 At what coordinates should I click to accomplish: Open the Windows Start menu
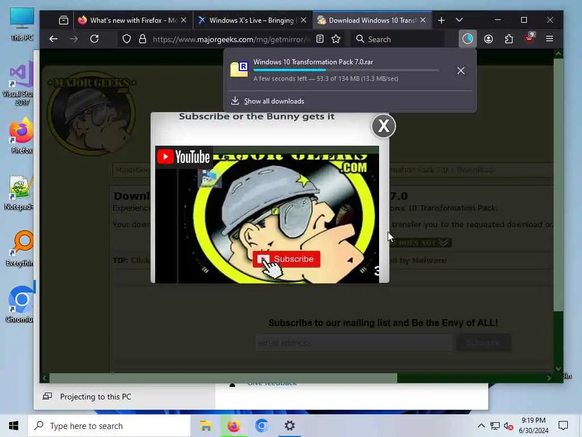coord(14,426)
